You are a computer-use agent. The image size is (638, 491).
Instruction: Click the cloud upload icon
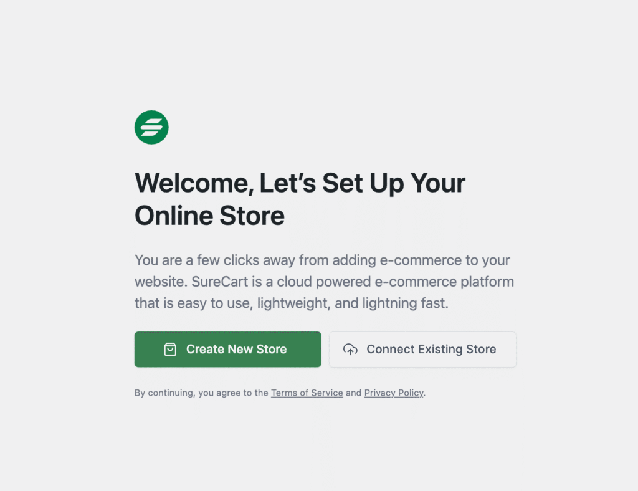(350, 350)
